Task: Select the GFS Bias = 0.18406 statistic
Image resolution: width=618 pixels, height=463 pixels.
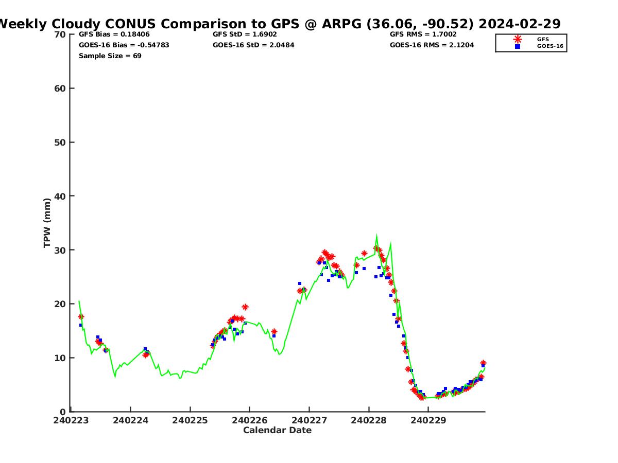Action: pyautogui.click(x=114, y=34)
